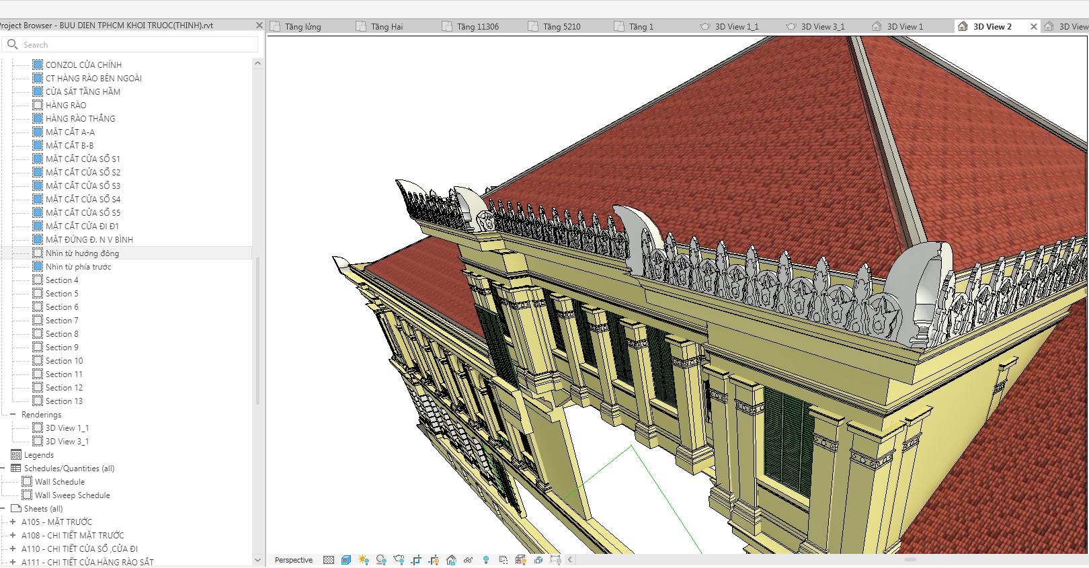Click the blue icon beside MẶT CẮT A-A
The height and width of the screenshot is (568, 1089).
38,132
